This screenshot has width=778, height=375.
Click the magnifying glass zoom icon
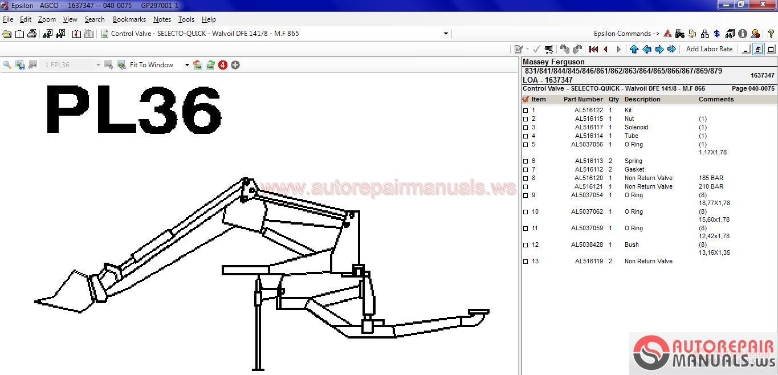click(x=7, y=65)
